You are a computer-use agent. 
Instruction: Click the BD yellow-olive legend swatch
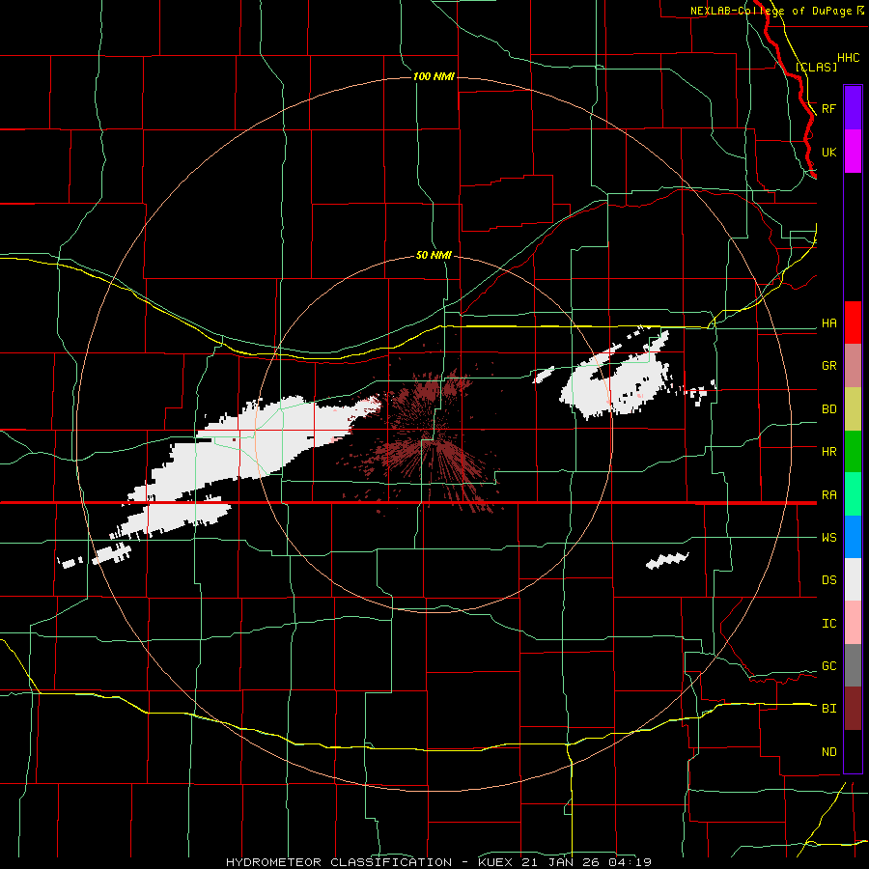click(853, 409)
